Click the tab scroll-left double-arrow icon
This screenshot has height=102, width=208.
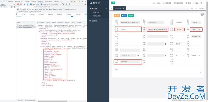click(x=111, y=8)
